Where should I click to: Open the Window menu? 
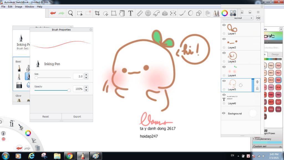(29, 6)
